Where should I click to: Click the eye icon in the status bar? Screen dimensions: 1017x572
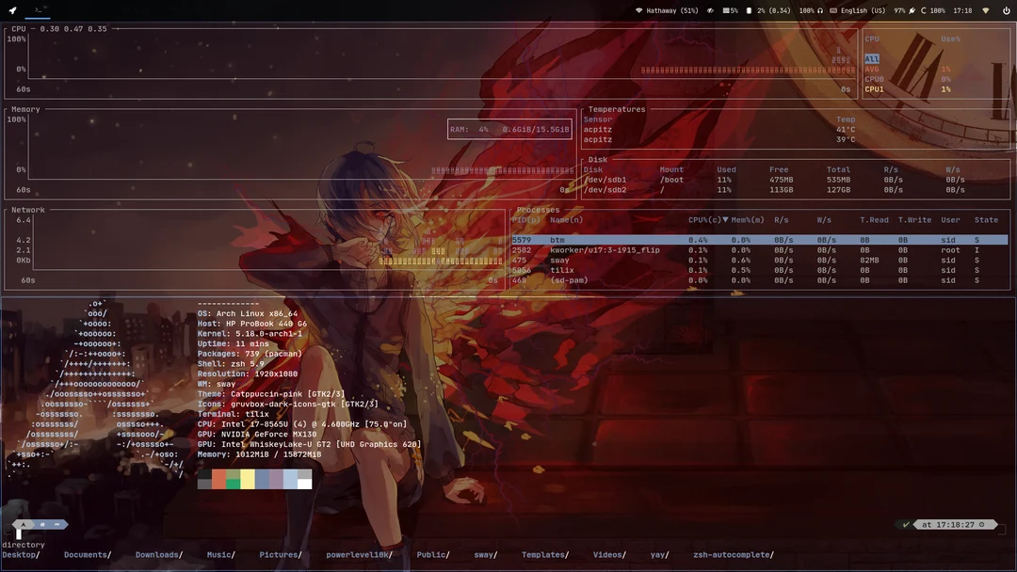point(709,9)
